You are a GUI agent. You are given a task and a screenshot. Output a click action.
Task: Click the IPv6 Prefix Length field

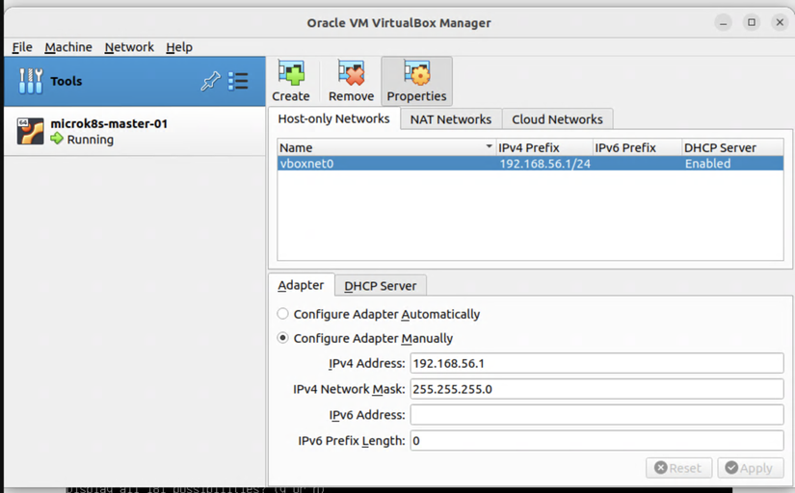coord(596,441)
